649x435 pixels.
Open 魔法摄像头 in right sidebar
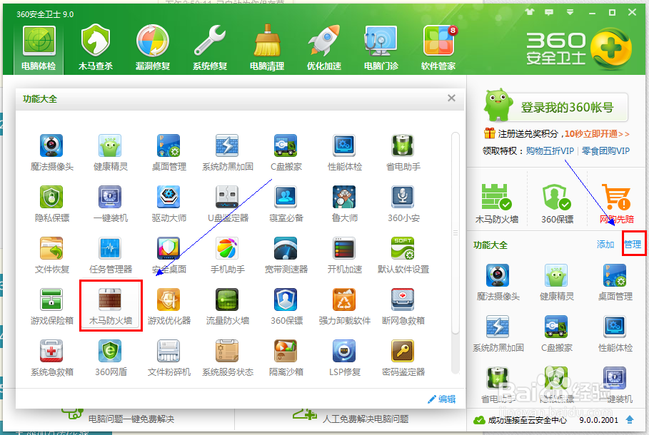(498, 282)
